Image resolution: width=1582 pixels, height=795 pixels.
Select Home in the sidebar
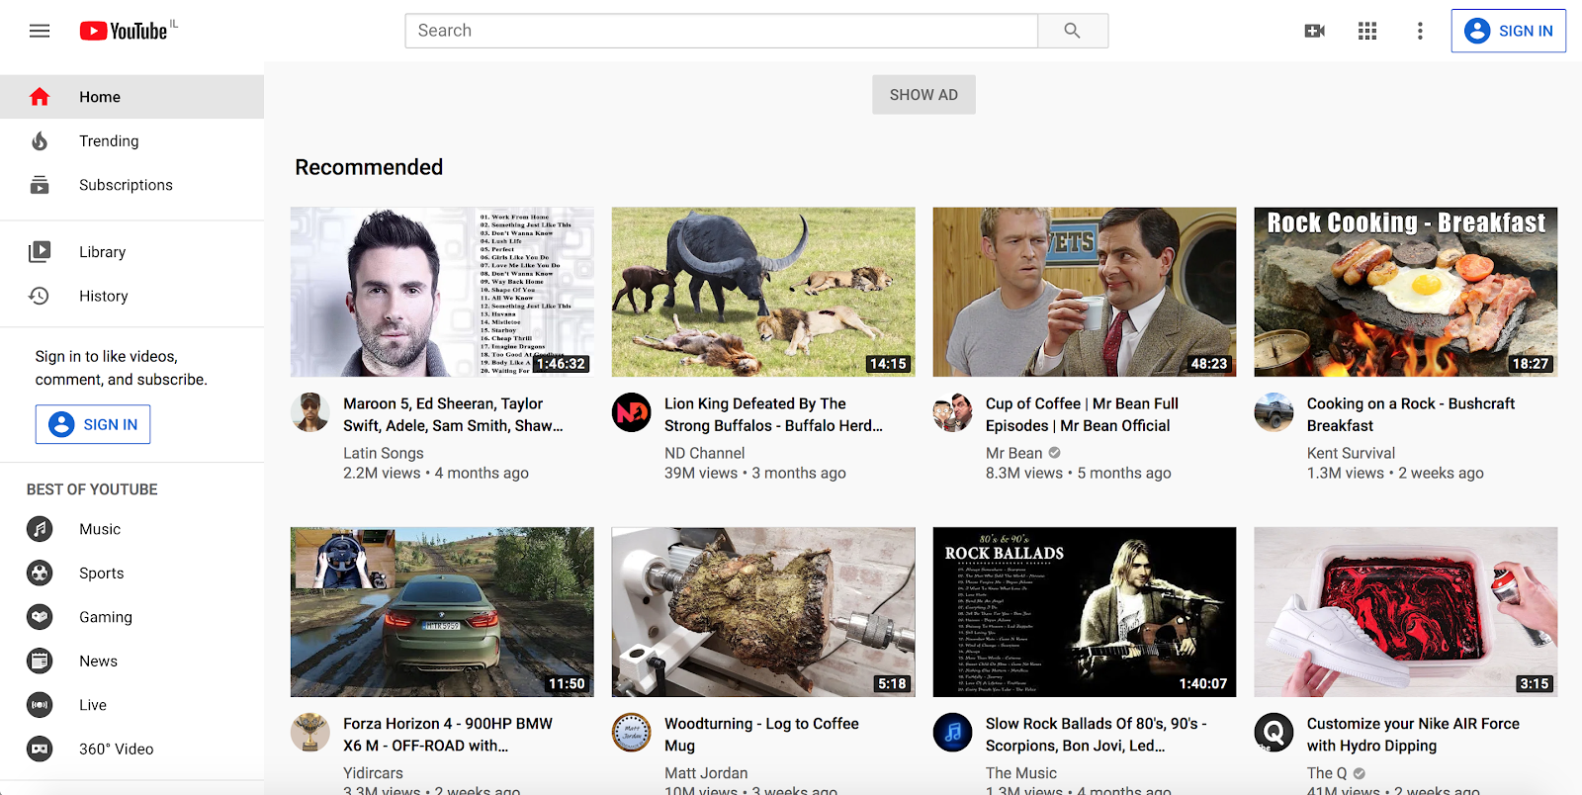pyautogui.click(x=132, y=97)
